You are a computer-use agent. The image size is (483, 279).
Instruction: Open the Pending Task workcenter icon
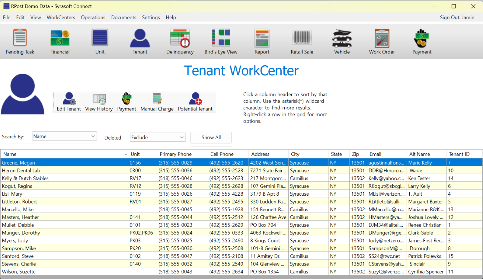coord(20,42)
